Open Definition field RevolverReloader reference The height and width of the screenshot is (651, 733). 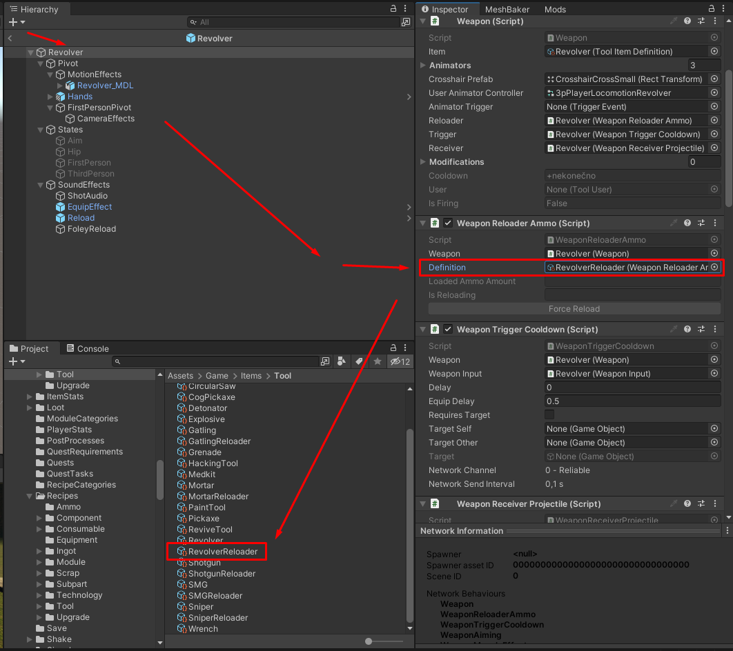[627, 267]
